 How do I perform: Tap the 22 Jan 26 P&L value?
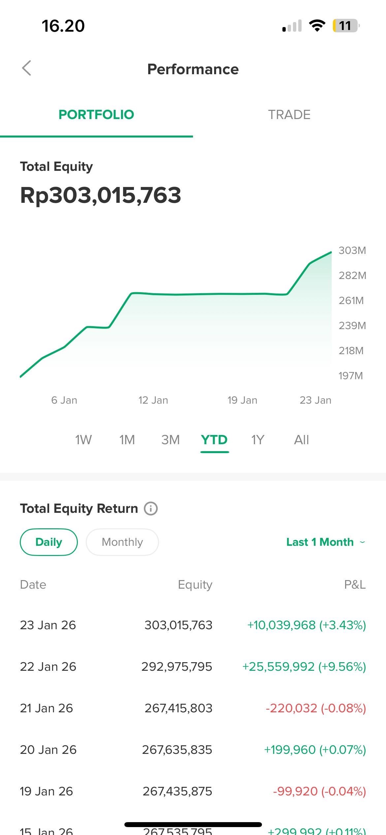tap(304, 666)
